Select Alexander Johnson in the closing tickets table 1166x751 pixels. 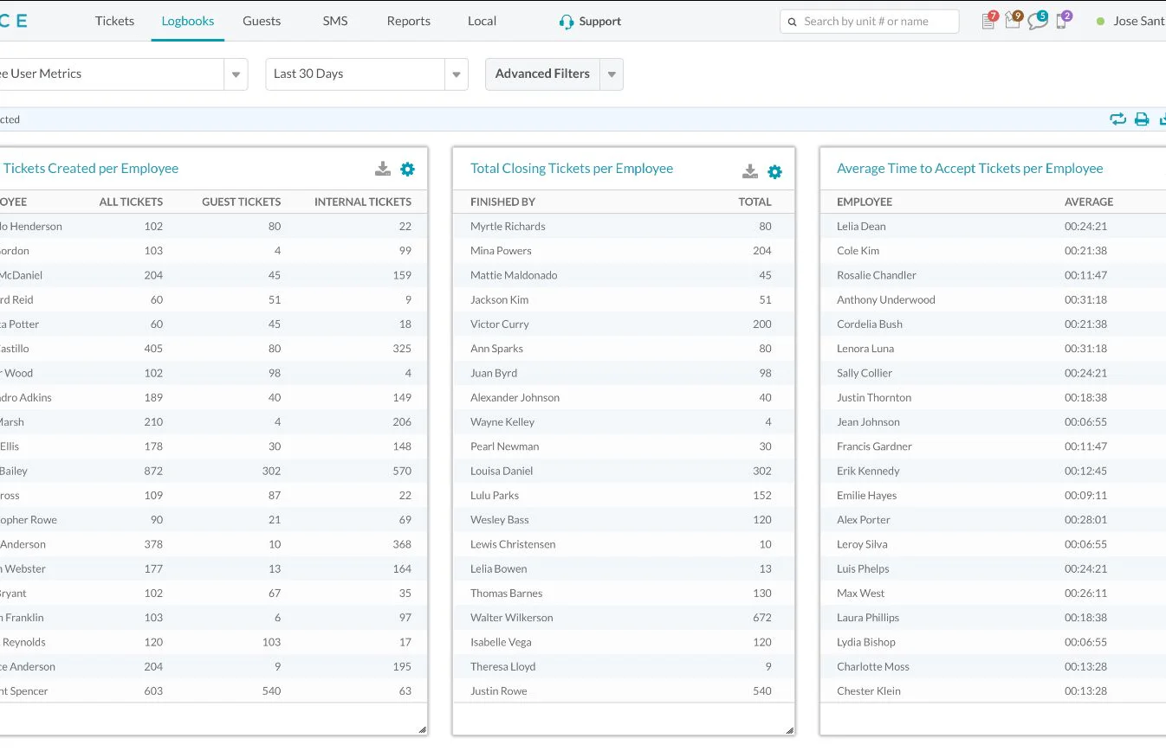click(x=515, y=398)
